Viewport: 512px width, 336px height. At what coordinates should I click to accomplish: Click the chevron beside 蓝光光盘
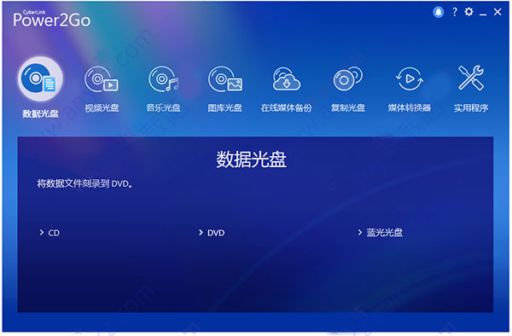360,232
